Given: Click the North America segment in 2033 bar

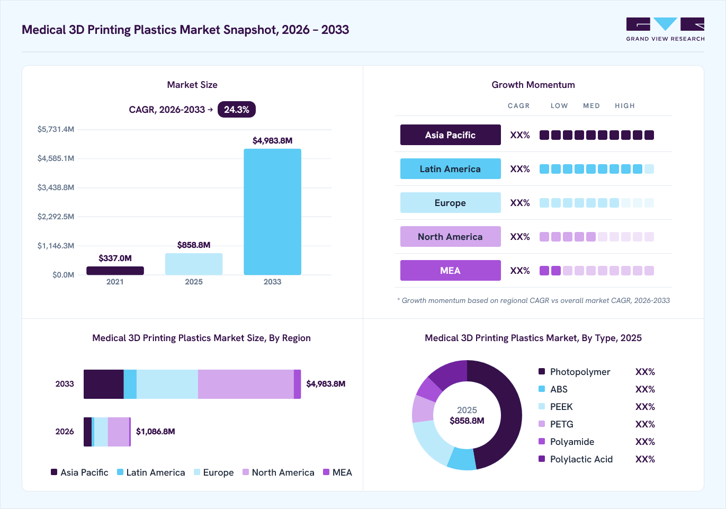Looking at the screenshot, I should tap(246, 384).
